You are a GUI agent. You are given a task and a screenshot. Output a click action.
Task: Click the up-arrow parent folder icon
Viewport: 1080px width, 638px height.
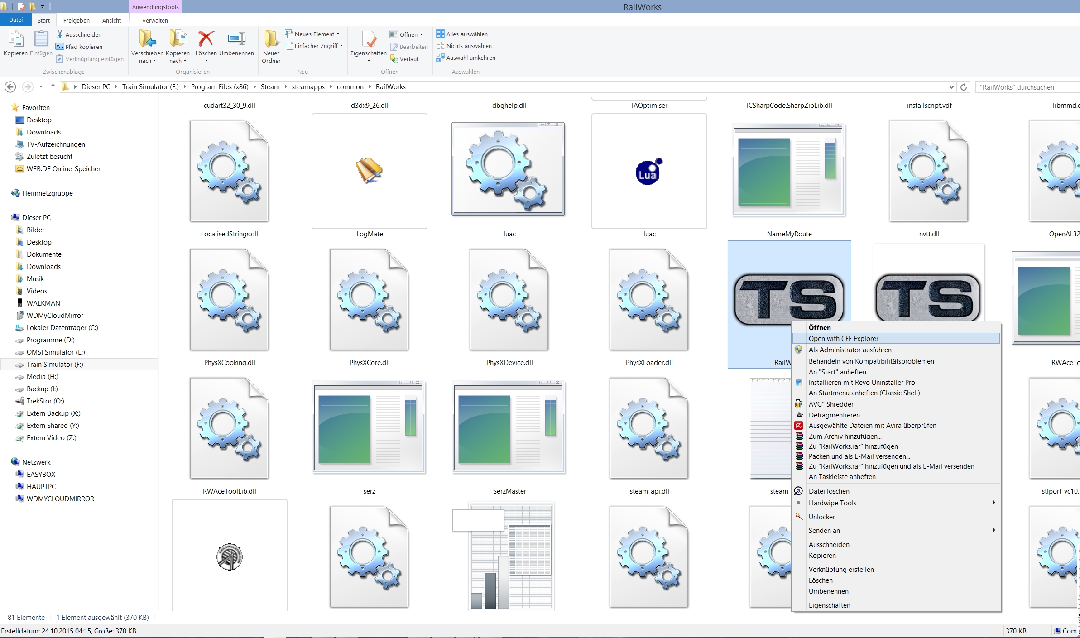point(53,87)
